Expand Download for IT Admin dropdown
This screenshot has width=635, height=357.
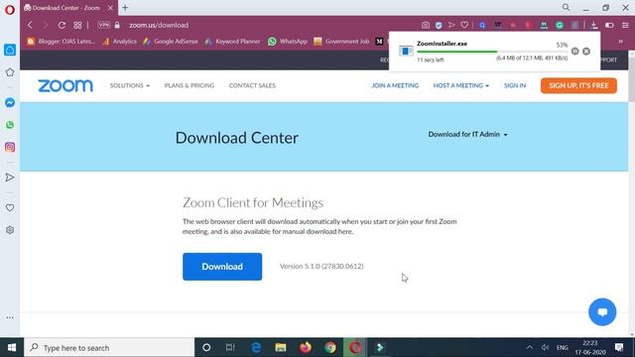[x=467, y=135]
